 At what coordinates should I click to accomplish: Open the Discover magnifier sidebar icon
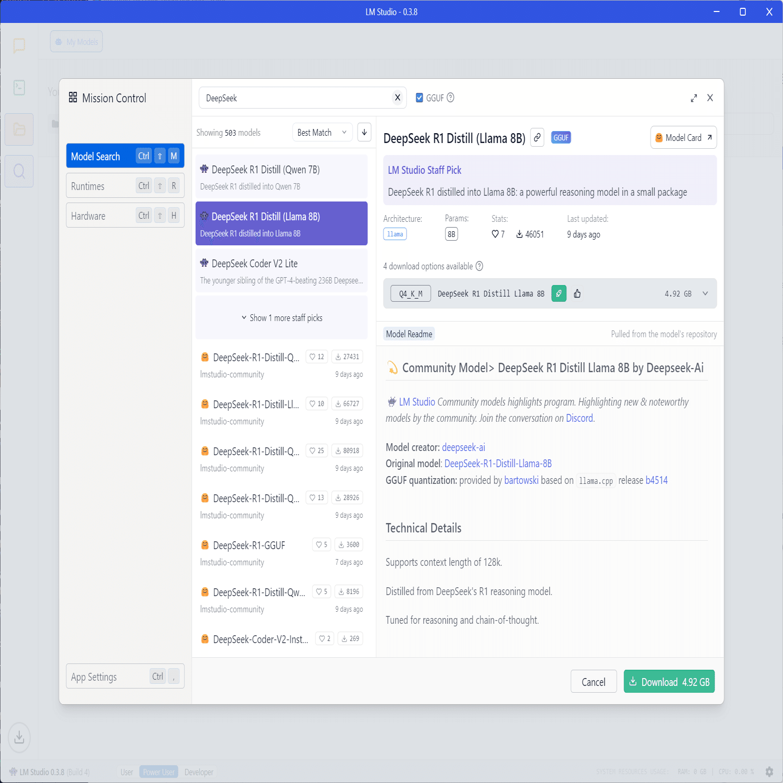point(19,171)
